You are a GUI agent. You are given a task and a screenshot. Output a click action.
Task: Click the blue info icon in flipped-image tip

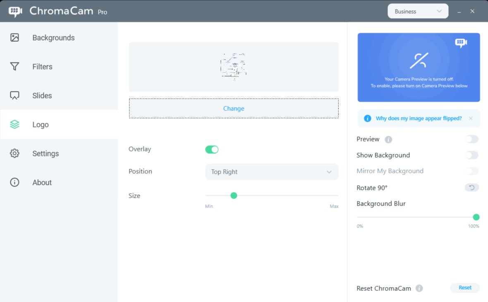368,118
